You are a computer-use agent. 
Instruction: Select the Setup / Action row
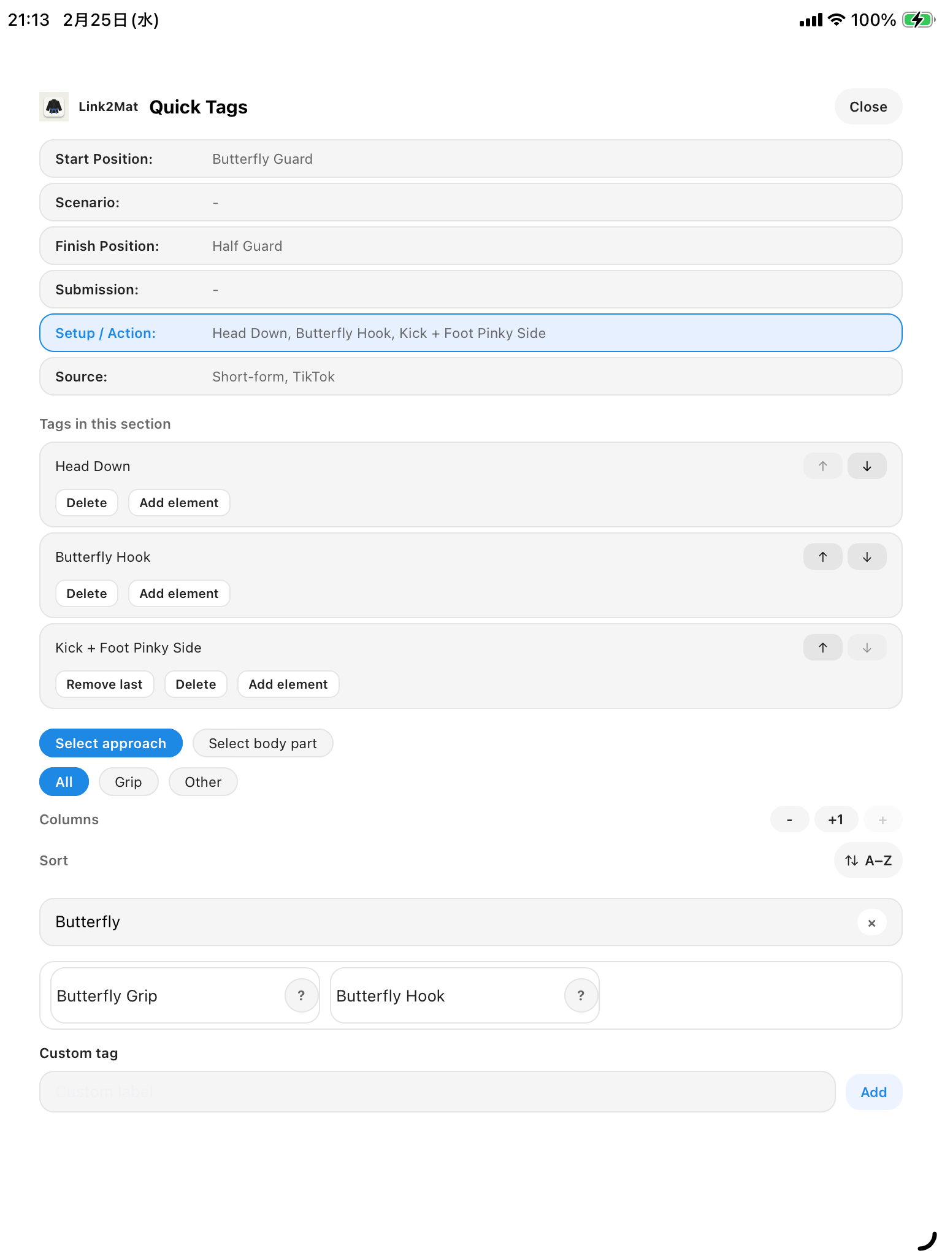pyautogui.click(x=471, y=333)
